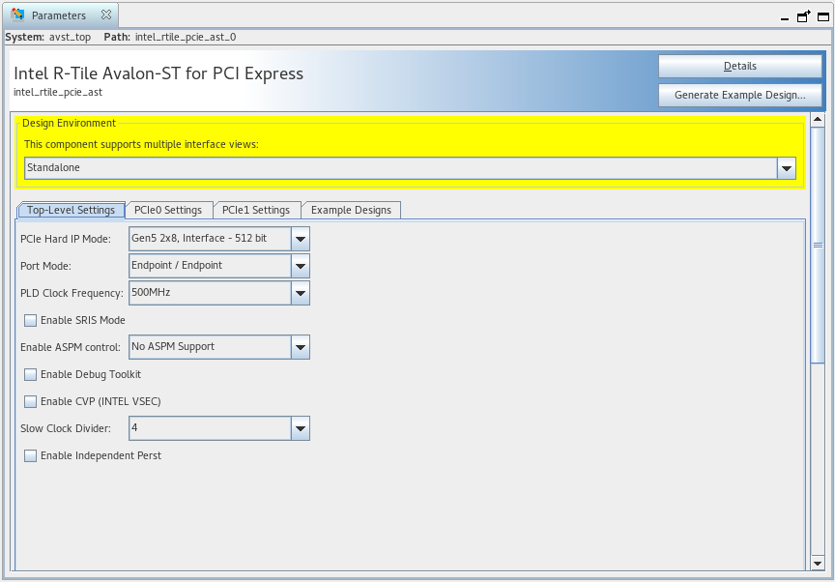Select the Parameters panel tab
This screenshot has width=835, height=582.
tap(60, 15)
